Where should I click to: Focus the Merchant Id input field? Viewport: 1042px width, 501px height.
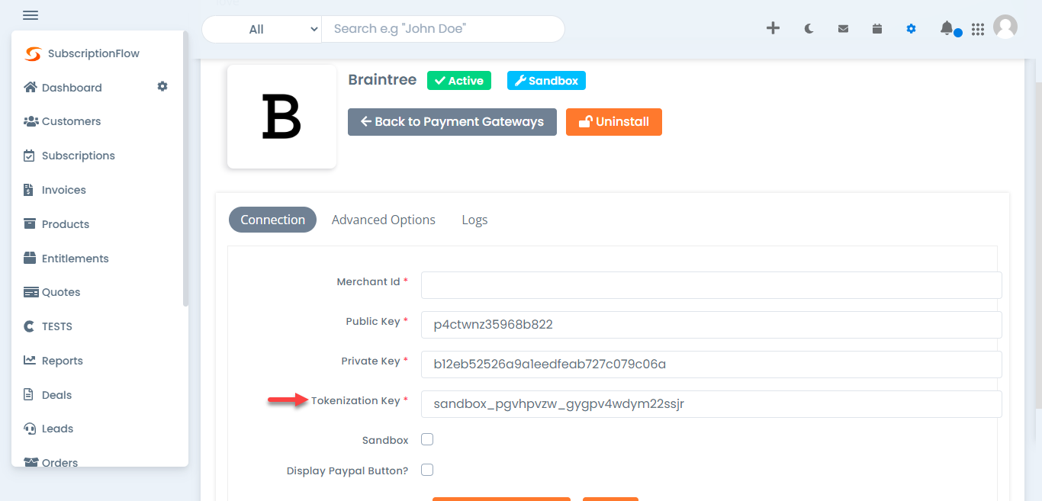click(711, 285)
